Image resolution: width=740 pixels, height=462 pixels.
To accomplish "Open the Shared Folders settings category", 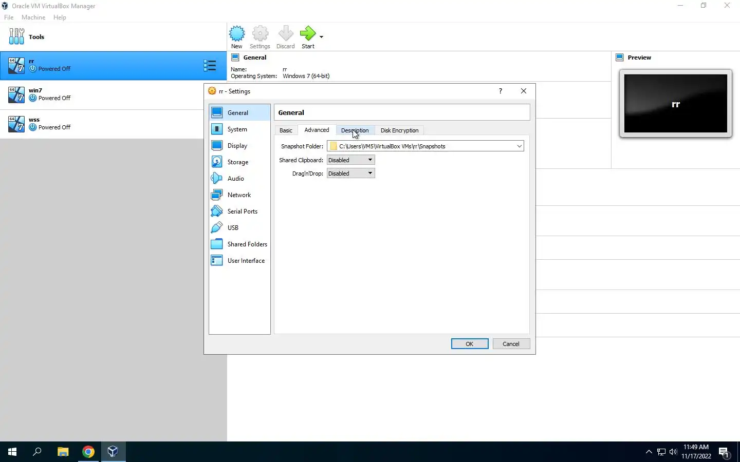I will (x=239, y=244).
